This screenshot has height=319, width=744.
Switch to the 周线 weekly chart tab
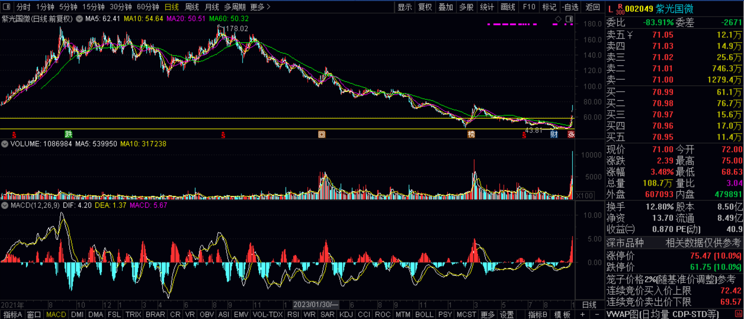pos(192,7)
